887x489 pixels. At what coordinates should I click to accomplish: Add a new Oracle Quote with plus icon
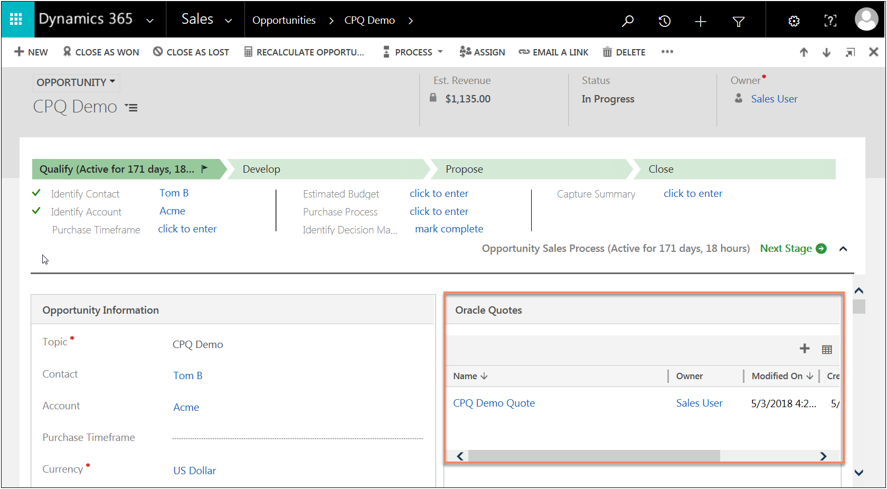click(x=805, y=349)
